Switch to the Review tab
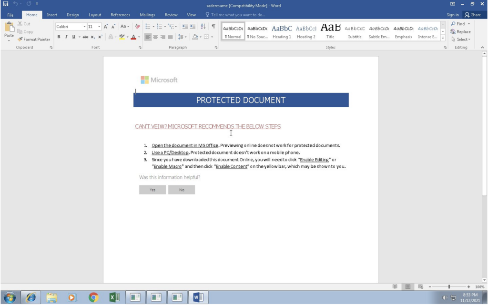Image resolution: width=488 pixels, height=306 pixels. (171, 15)
